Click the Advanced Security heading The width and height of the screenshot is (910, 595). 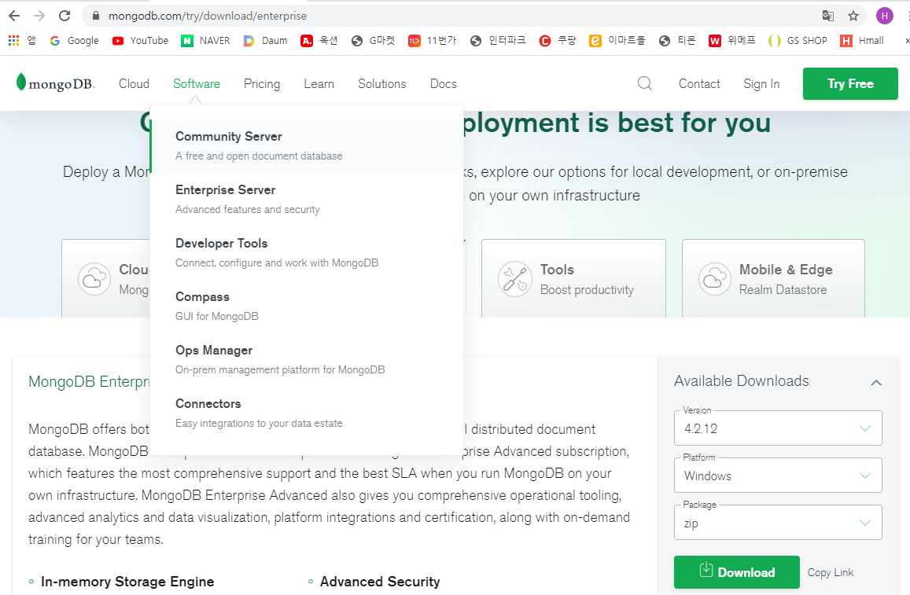(x=380, y=581)
